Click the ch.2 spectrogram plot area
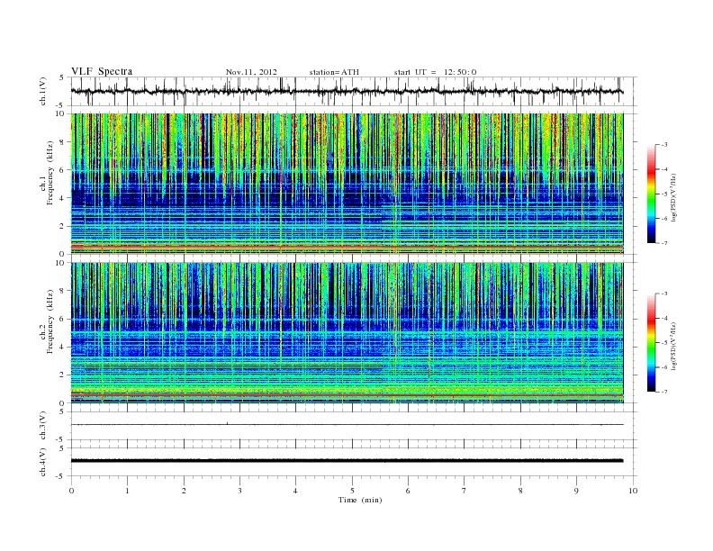The width and height of the screenshot is (713, 551). (x=347, y=332)
